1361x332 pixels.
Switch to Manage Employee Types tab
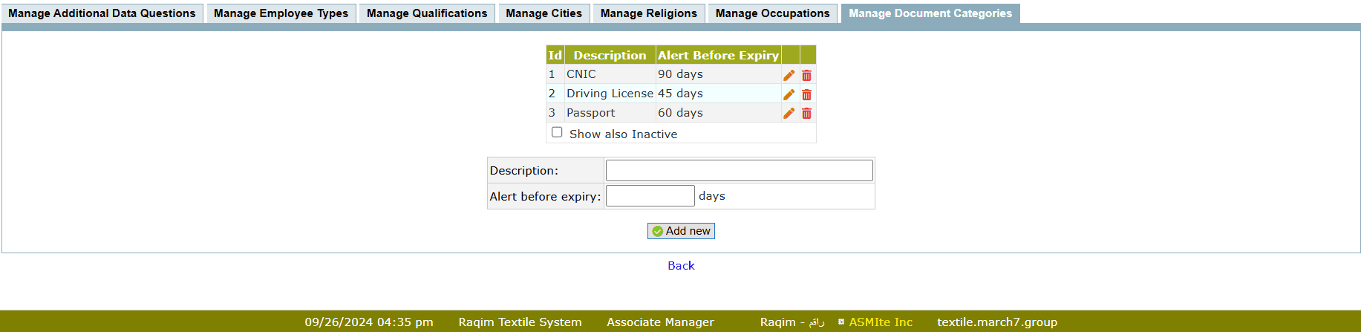point(281,13)
